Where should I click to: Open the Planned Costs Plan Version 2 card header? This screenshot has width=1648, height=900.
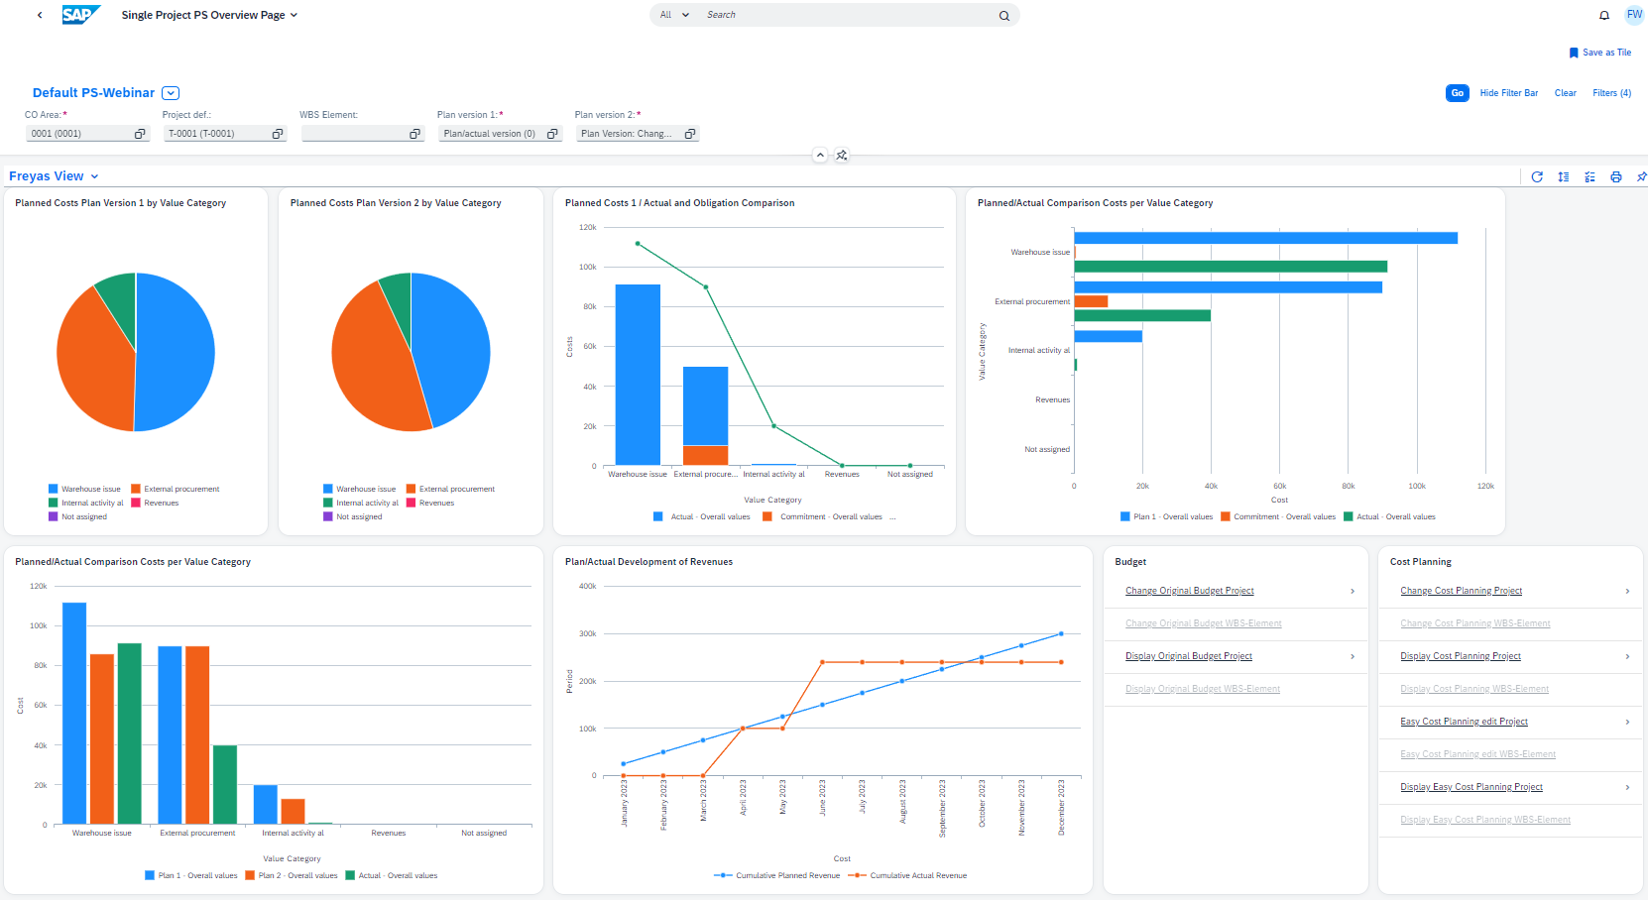[396, 203]
